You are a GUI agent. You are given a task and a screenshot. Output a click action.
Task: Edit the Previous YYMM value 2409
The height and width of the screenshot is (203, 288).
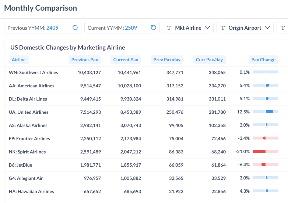click(x=52, y=28)
